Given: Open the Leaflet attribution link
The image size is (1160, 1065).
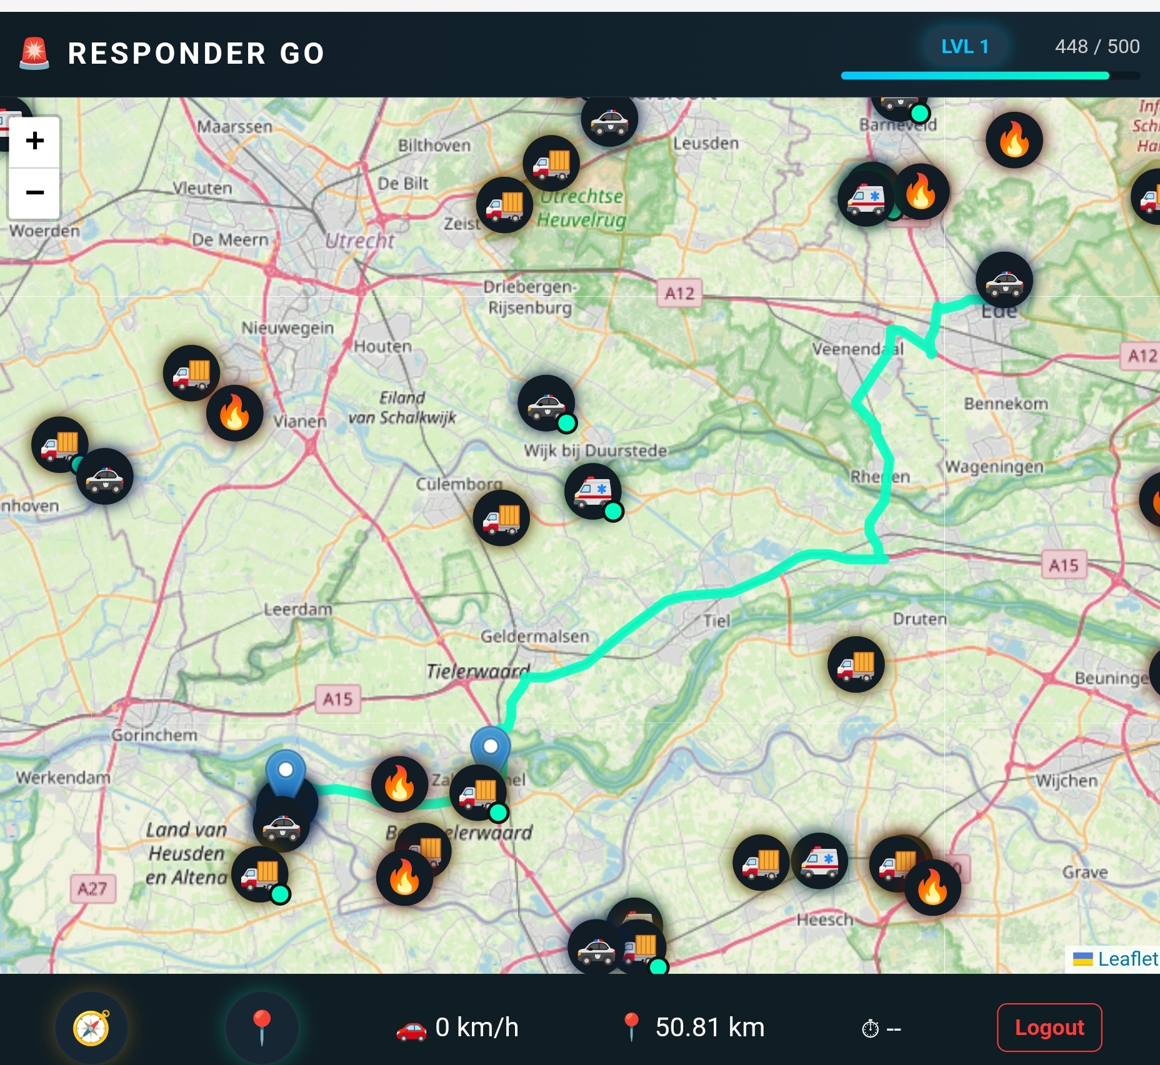Looking at the screenshot, I should [1127, 959].
